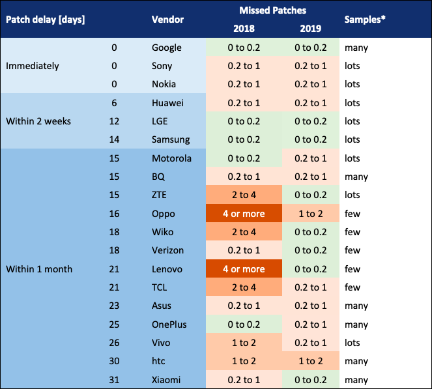
Task: Select the Motorola vendor cell
Action: tap(171, 158)
